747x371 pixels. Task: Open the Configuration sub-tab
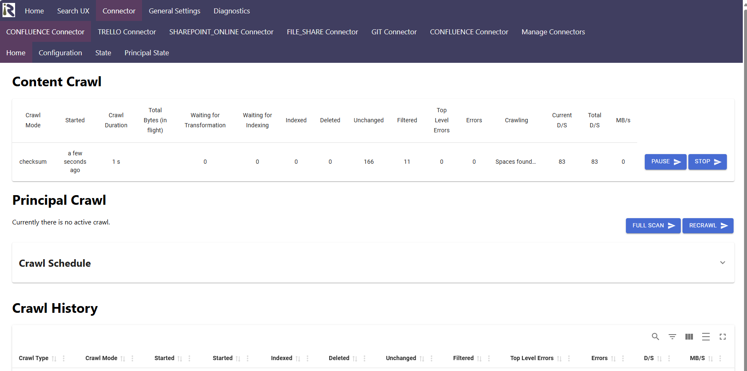(x=60, y=53)
